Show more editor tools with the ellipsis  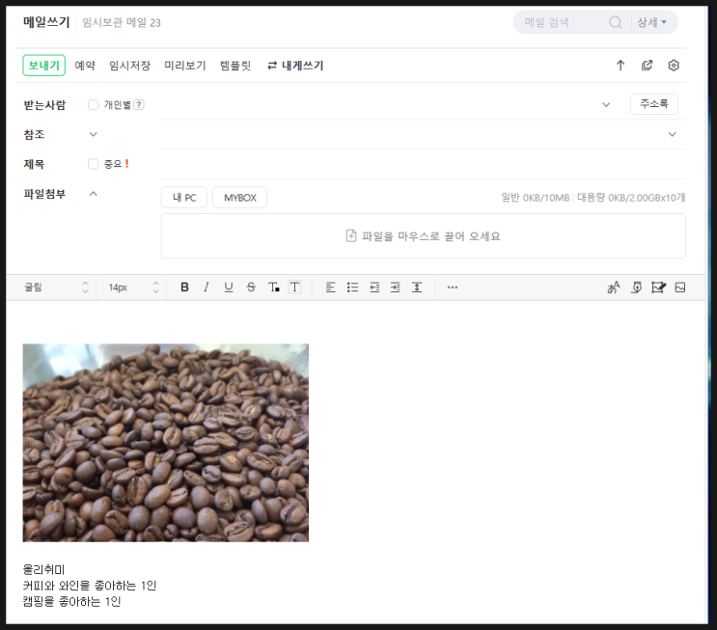(x=453, y=288)
